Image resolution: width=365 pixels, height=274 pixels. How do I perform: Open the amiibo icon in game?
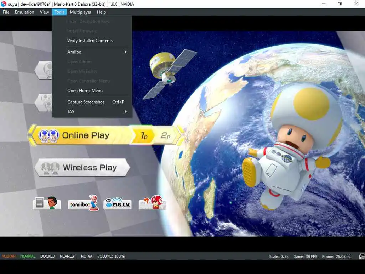coord(83,203)
